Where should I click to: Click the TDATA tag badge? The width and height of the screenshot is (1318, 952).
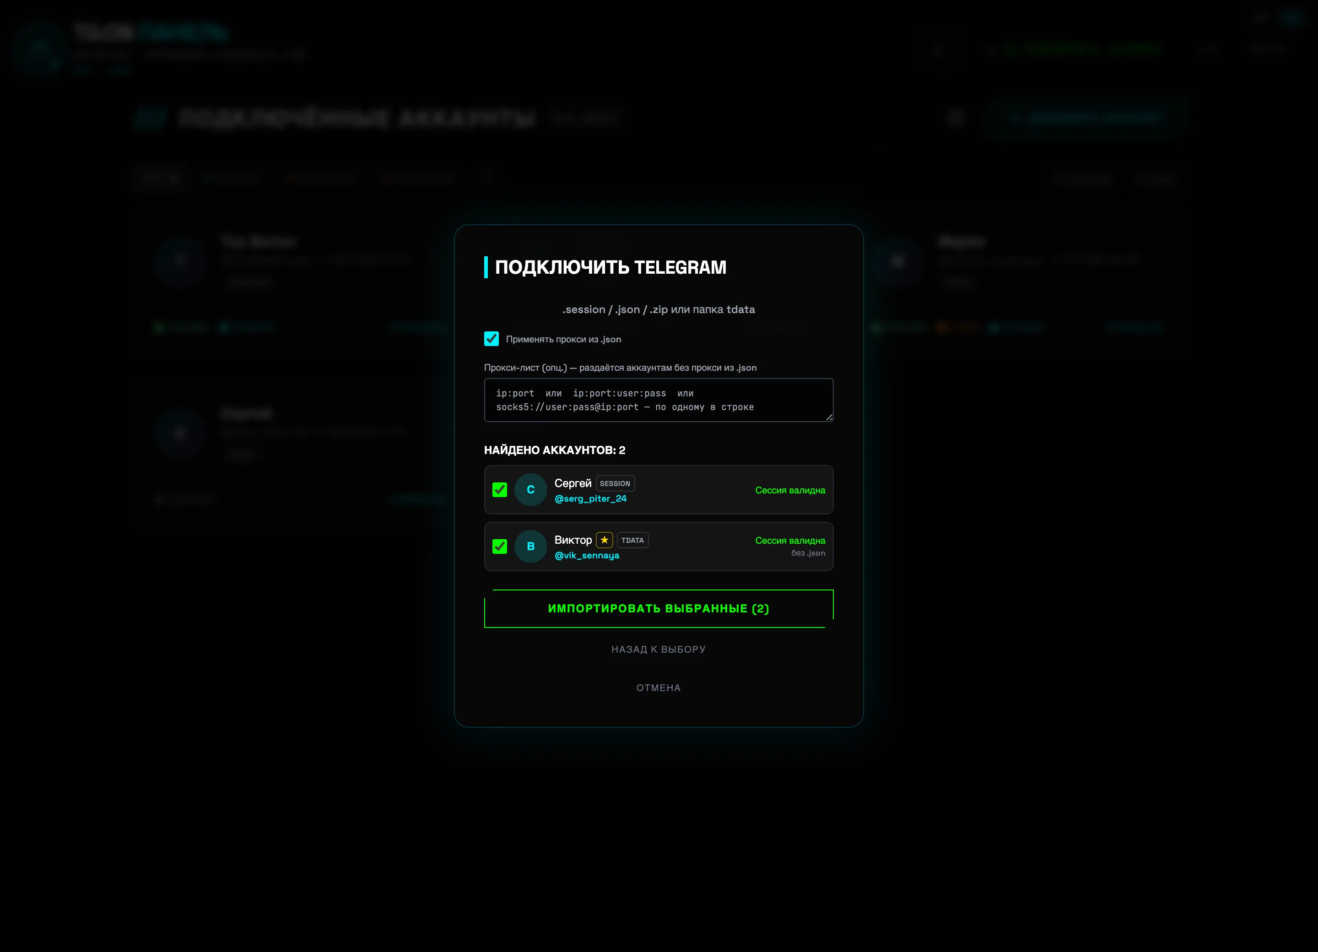coord(633,540)
